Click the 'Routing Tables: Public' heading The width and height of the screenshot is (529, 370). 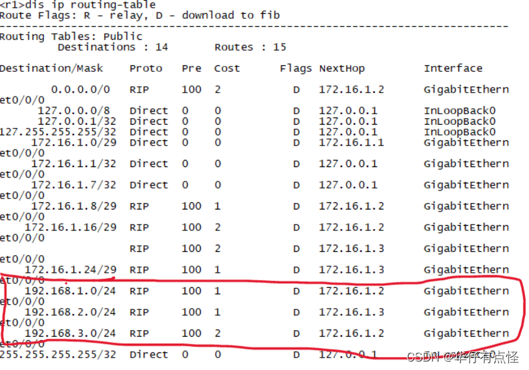(71, 37)
